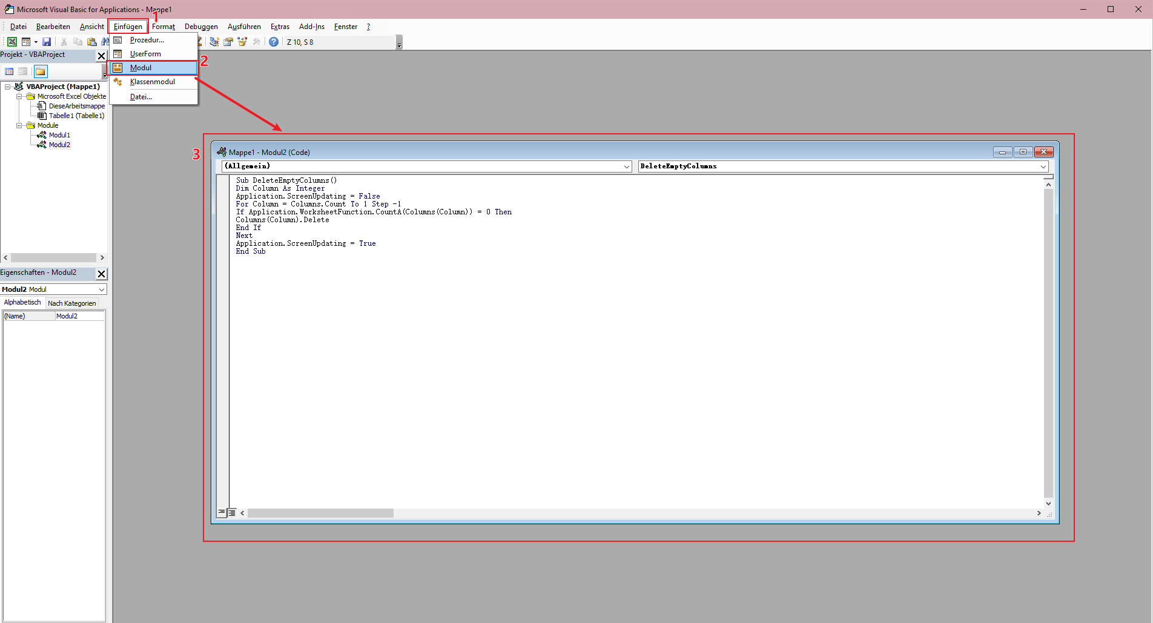The image size is (1153, 623).
Task: Choose Datei... from the Einfügen menu
Action: point(154,97)
